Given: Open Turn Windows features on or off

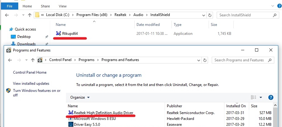Looking at the screenshot, I should 37,93.
